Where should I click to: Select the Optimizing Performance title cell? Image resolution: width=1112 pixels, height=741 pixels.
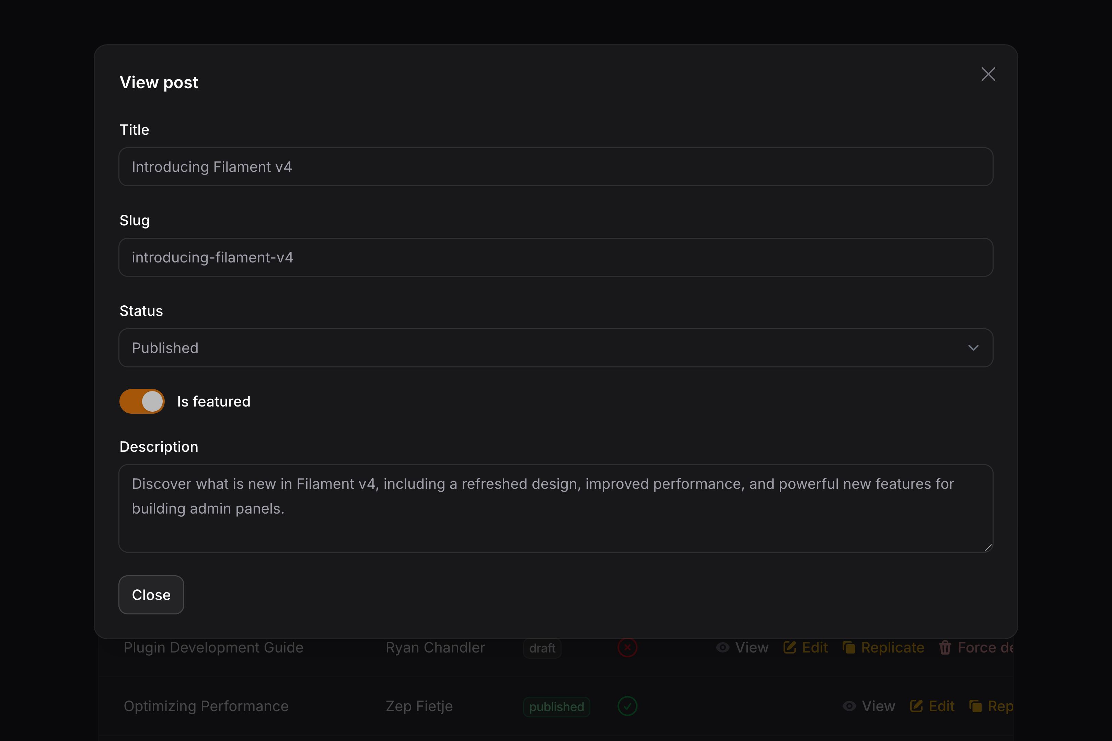206,706
